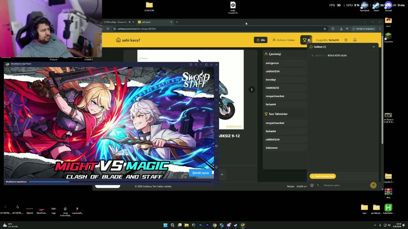This screenshot has width=408, height=229.
Task: Collapse BlueStacks sidebar double-arrow
Action: point(216,65)
